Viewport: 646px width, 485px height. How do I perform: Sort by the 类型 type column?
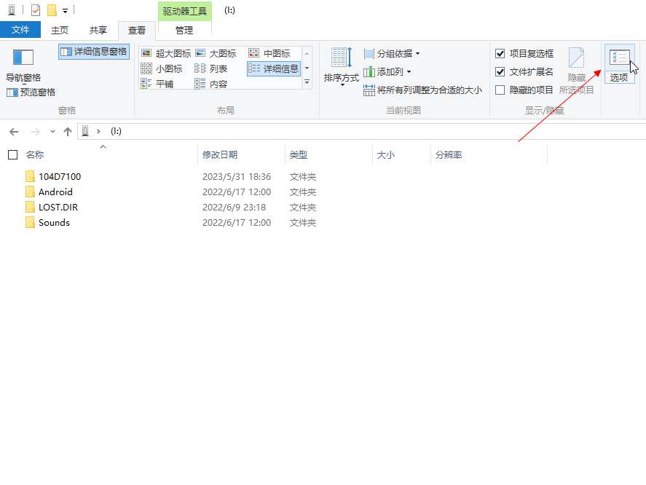point(299,154)
